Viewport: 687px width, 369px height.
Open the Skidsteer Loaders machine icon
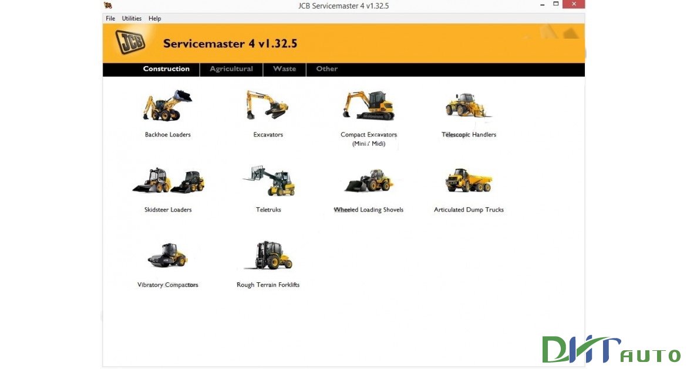point(169,180)
